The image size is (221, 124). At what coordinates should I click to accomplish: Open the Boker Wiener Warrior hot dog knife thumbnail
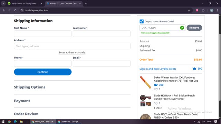145,82
